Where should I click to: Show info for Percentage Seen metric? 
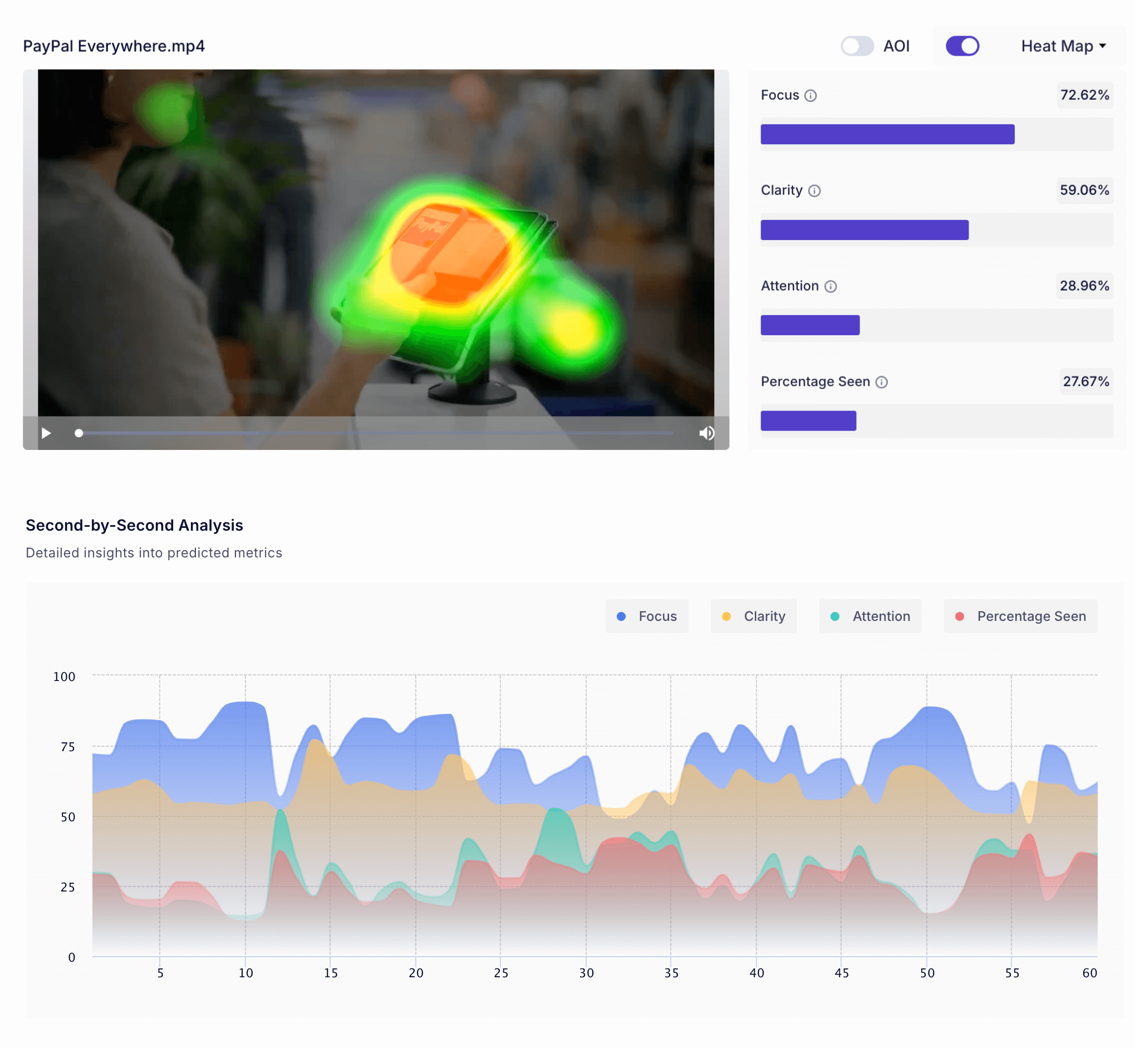tap(882, 383)
